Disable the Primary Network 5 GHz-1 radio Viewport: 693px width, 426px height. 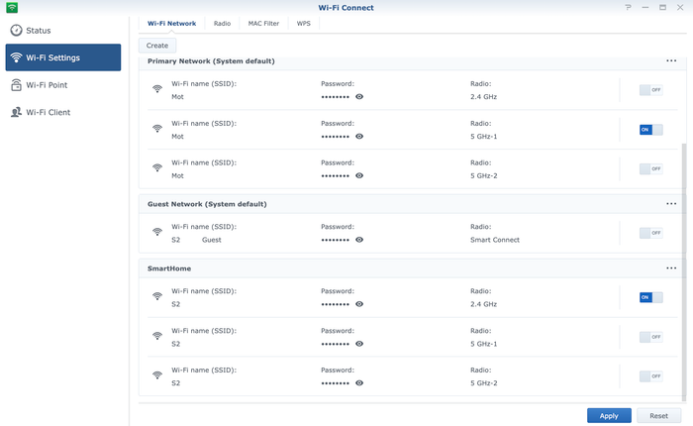(x=650, y=130)
